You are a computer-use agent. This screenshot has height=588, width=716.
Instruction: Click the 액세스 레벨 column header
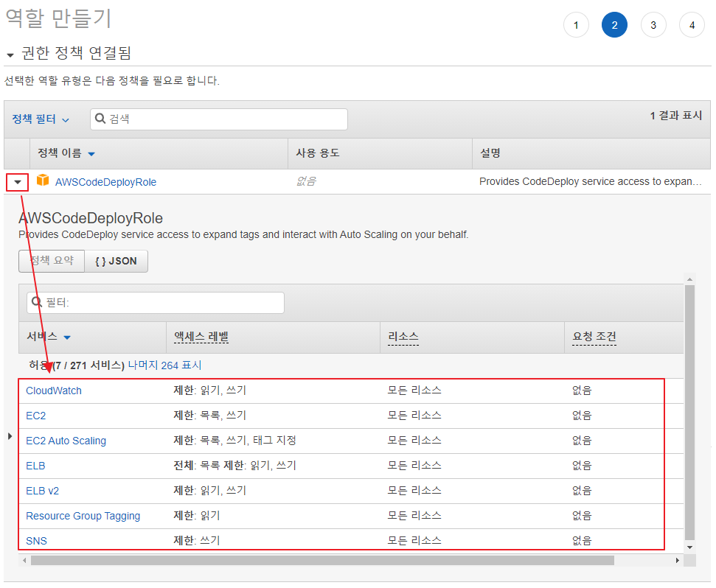click(201, 337)
